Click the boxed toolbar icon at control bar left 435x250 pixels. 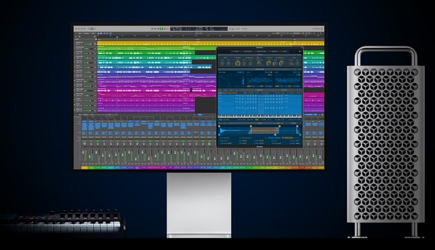point(92,29)
